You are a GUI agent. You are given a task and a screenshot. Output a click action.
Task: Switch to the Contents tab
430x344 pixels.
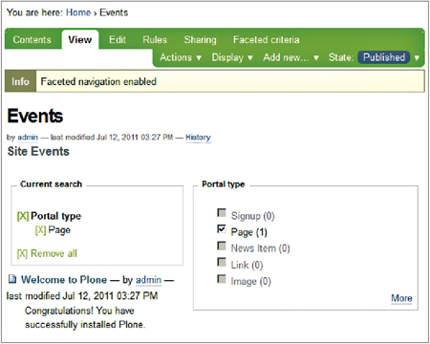pyautogui.click(x=32, y=40)
